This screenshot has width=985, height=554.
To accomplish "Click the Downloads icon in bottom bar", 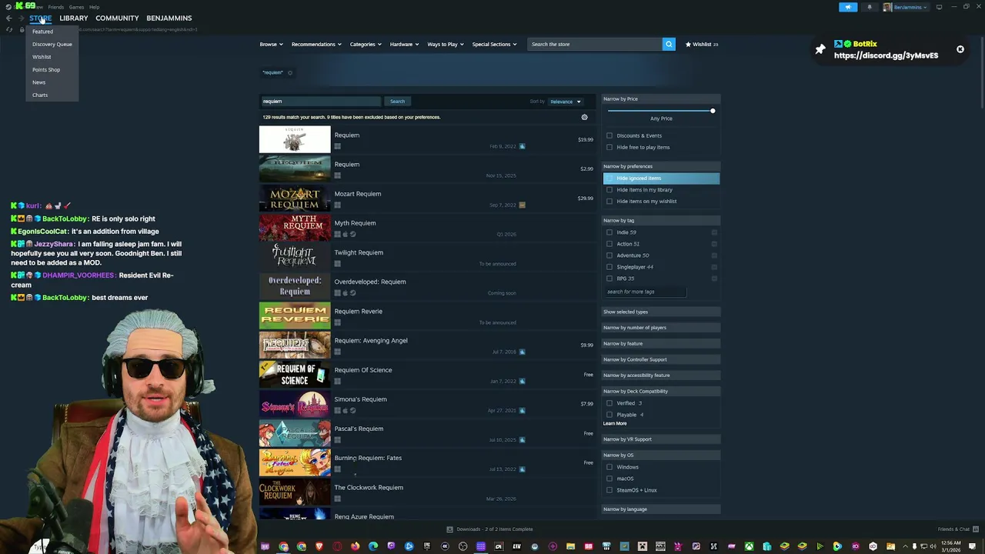I will click(x=450, y=529).
